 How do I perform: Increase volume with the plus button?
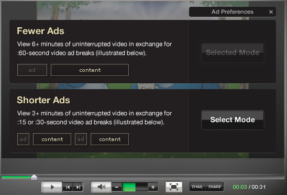tap(153, 187)
